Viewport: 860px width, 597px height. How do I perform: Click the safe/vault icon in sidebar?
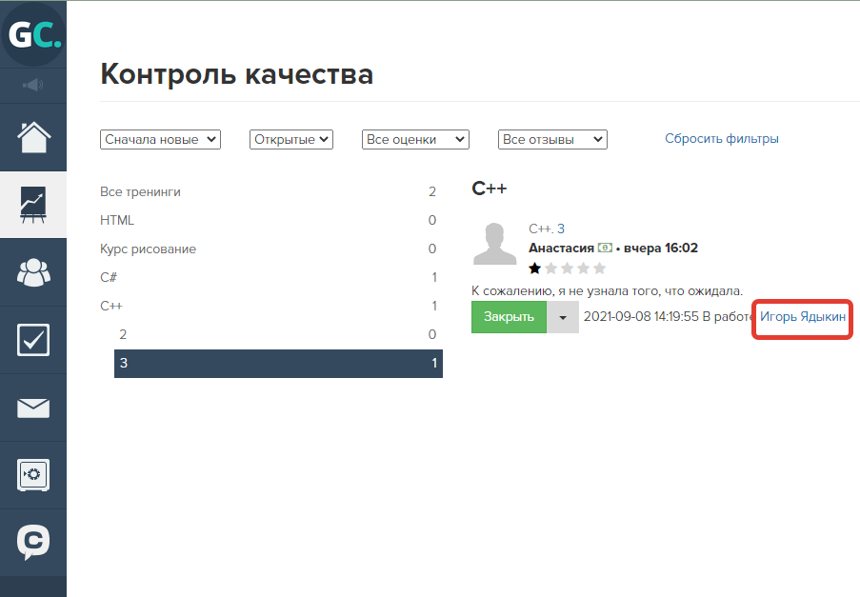pos(33,474)
